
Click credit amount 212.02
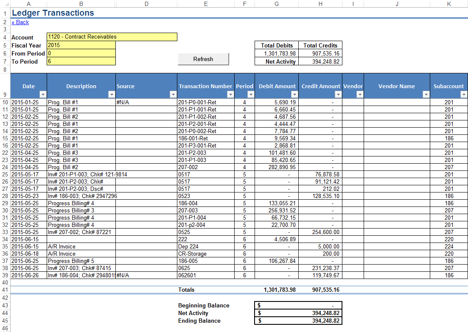coord(320,189)
